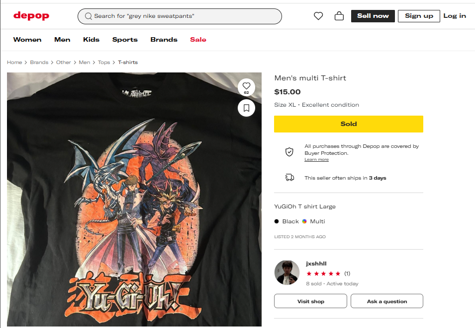Click the Ask a question button

coord(387,301)
